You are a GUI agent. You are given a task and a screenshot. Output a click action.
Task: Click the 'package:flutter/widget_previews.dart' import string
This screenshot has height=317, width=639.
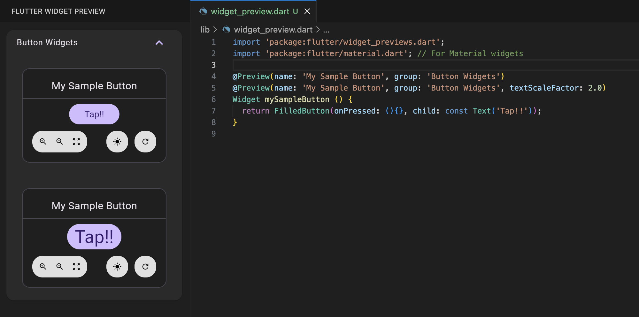click(x=353, y=42)
